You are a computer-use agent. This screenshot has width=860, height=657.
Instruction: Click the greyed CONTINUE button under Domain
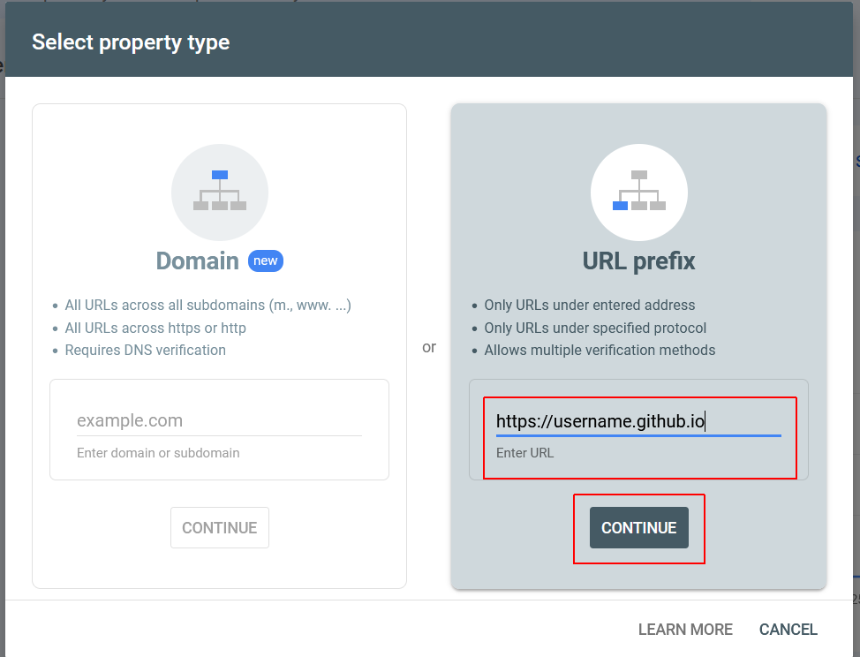[219, 527]
